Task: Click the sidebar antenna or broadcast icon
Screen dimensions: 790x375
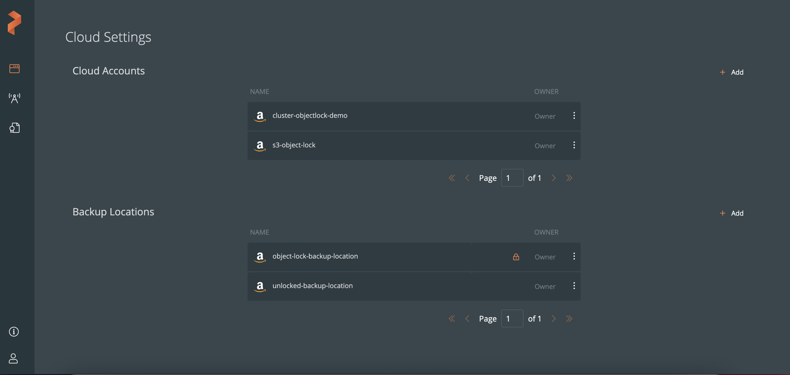Action: [x=14, y=98]
